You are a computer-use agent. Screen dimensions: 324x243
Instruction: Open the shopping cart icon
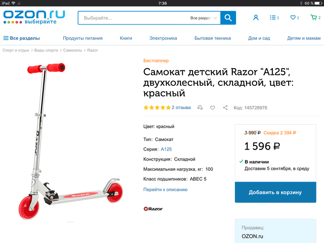click(x=315, y=18)
